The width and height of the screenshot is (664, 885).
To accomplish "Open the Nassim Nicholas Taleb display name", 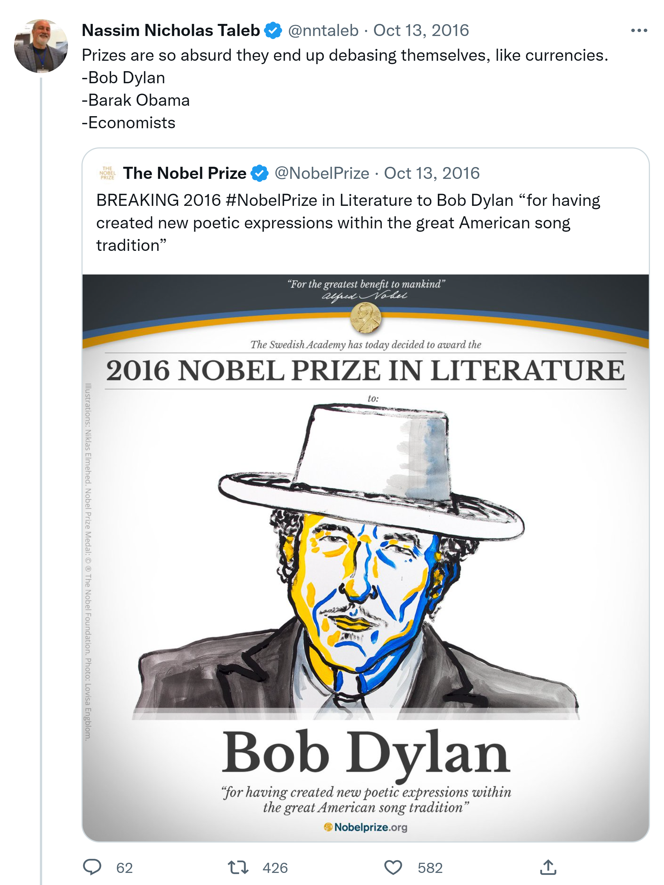I will pyautogui.click(x=170, y=30).
